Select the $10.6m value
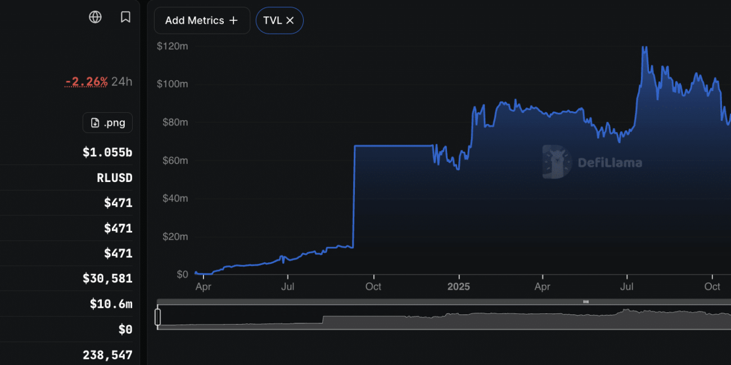This screenshot has height=365, width=731. pos(111,304)
